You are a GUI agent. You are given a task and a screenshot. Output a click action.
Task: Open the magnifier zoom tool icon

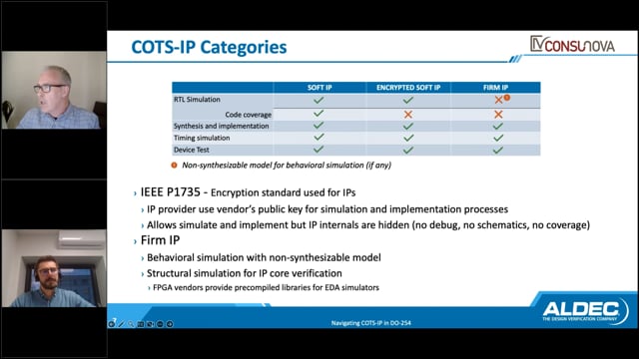131,324
